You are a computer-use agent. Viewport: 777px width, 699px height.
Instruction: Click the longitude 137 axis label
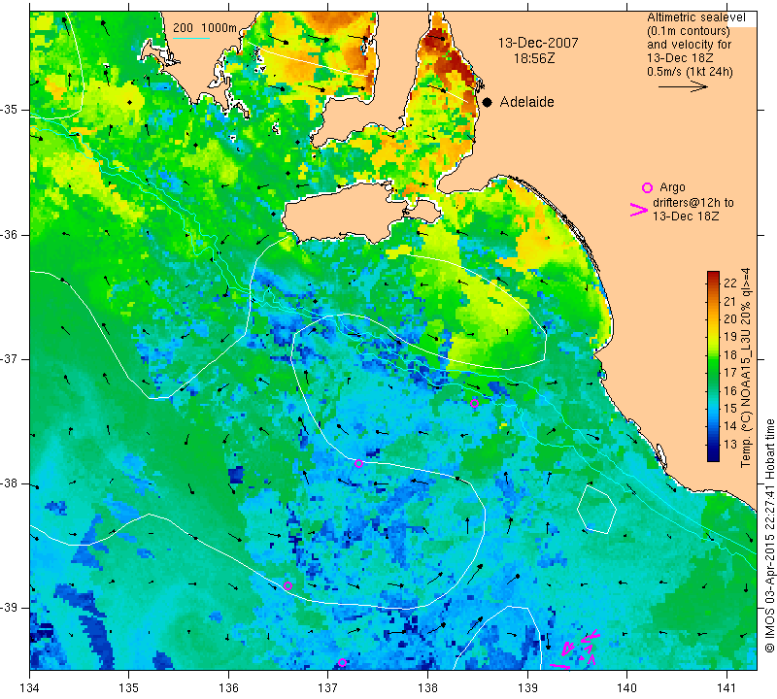[x=328, y=688]
